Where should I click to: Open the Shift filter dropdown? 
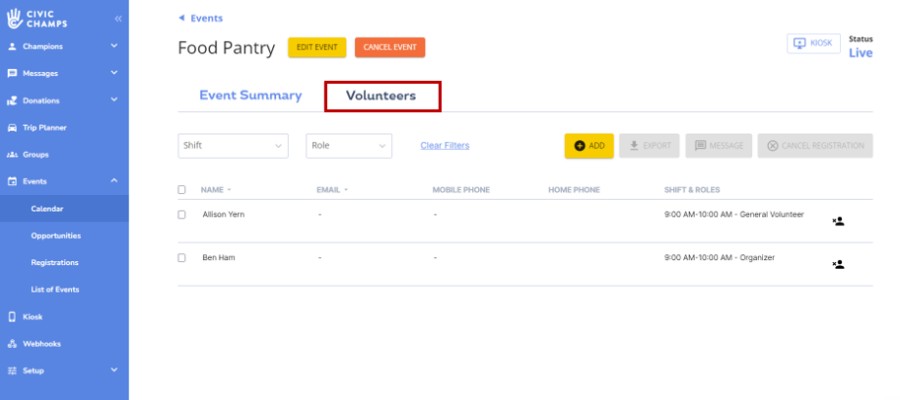pos(233,146)
